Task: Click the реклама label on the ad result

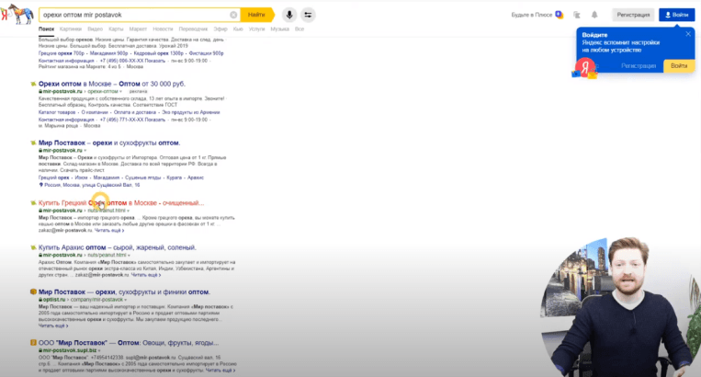Action: pos(138,91)
